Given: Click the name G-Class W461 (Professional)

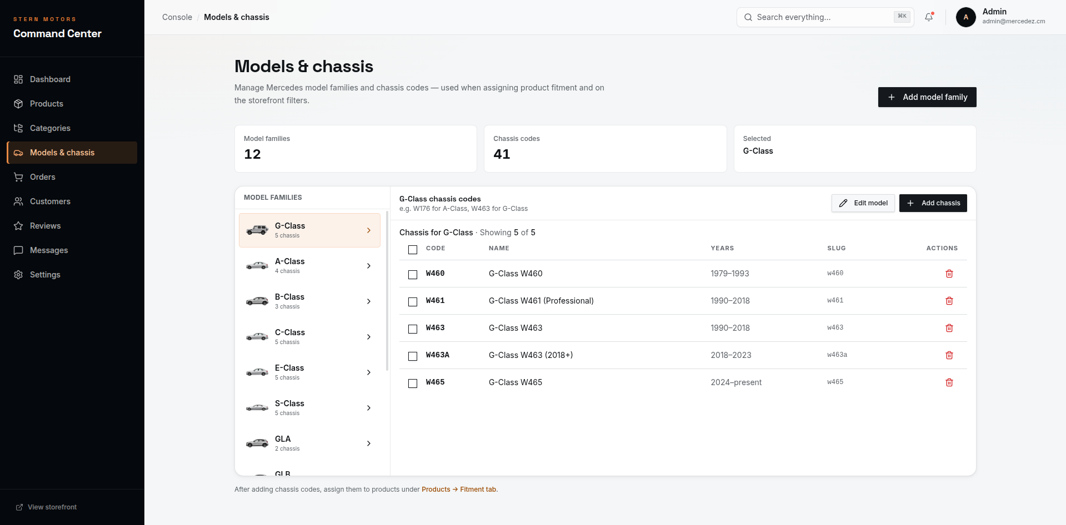Looking at the screenshot, I should 541,301.
